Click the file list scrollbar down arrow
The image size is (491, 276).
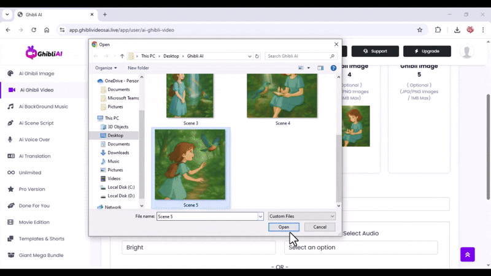click(x=339, y=206)
